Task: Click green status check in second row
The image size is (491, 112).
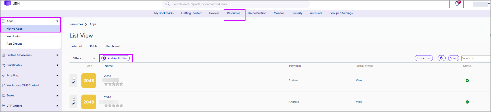Action: pos(467,102)
